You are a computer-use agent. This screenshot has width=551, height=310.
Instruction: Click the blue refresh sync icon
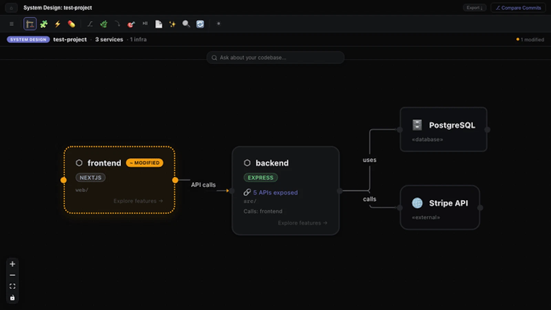(x=200, y=24)
